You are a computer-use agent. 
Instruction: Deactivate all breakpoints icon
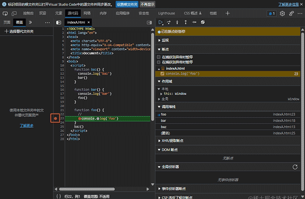203,22
